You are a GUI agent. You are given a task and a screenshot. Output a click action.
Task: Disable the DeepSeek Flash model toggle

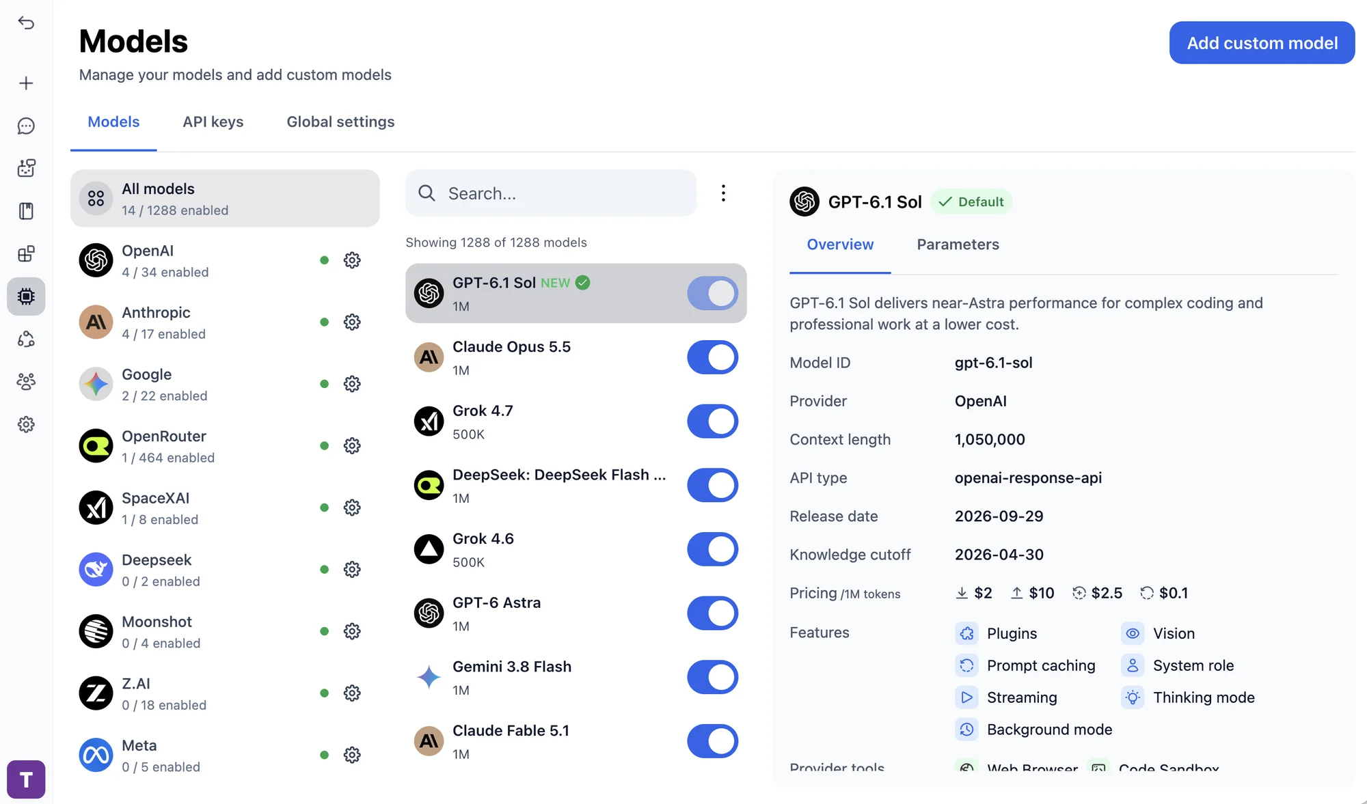712,485
